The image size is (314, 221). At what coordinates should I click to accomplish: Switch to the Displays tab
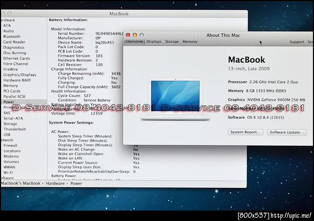pos(154,41)
